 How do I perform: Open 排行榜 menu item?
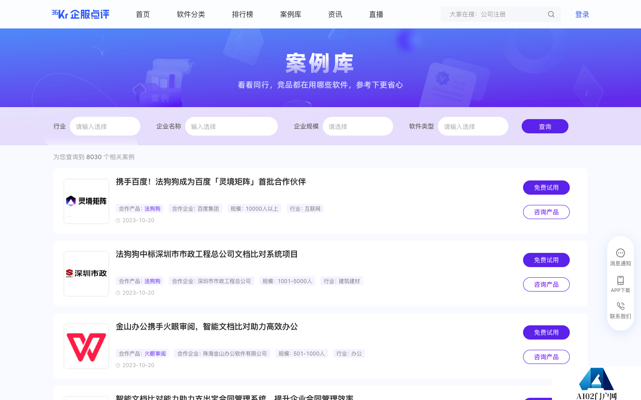(243, 14)
